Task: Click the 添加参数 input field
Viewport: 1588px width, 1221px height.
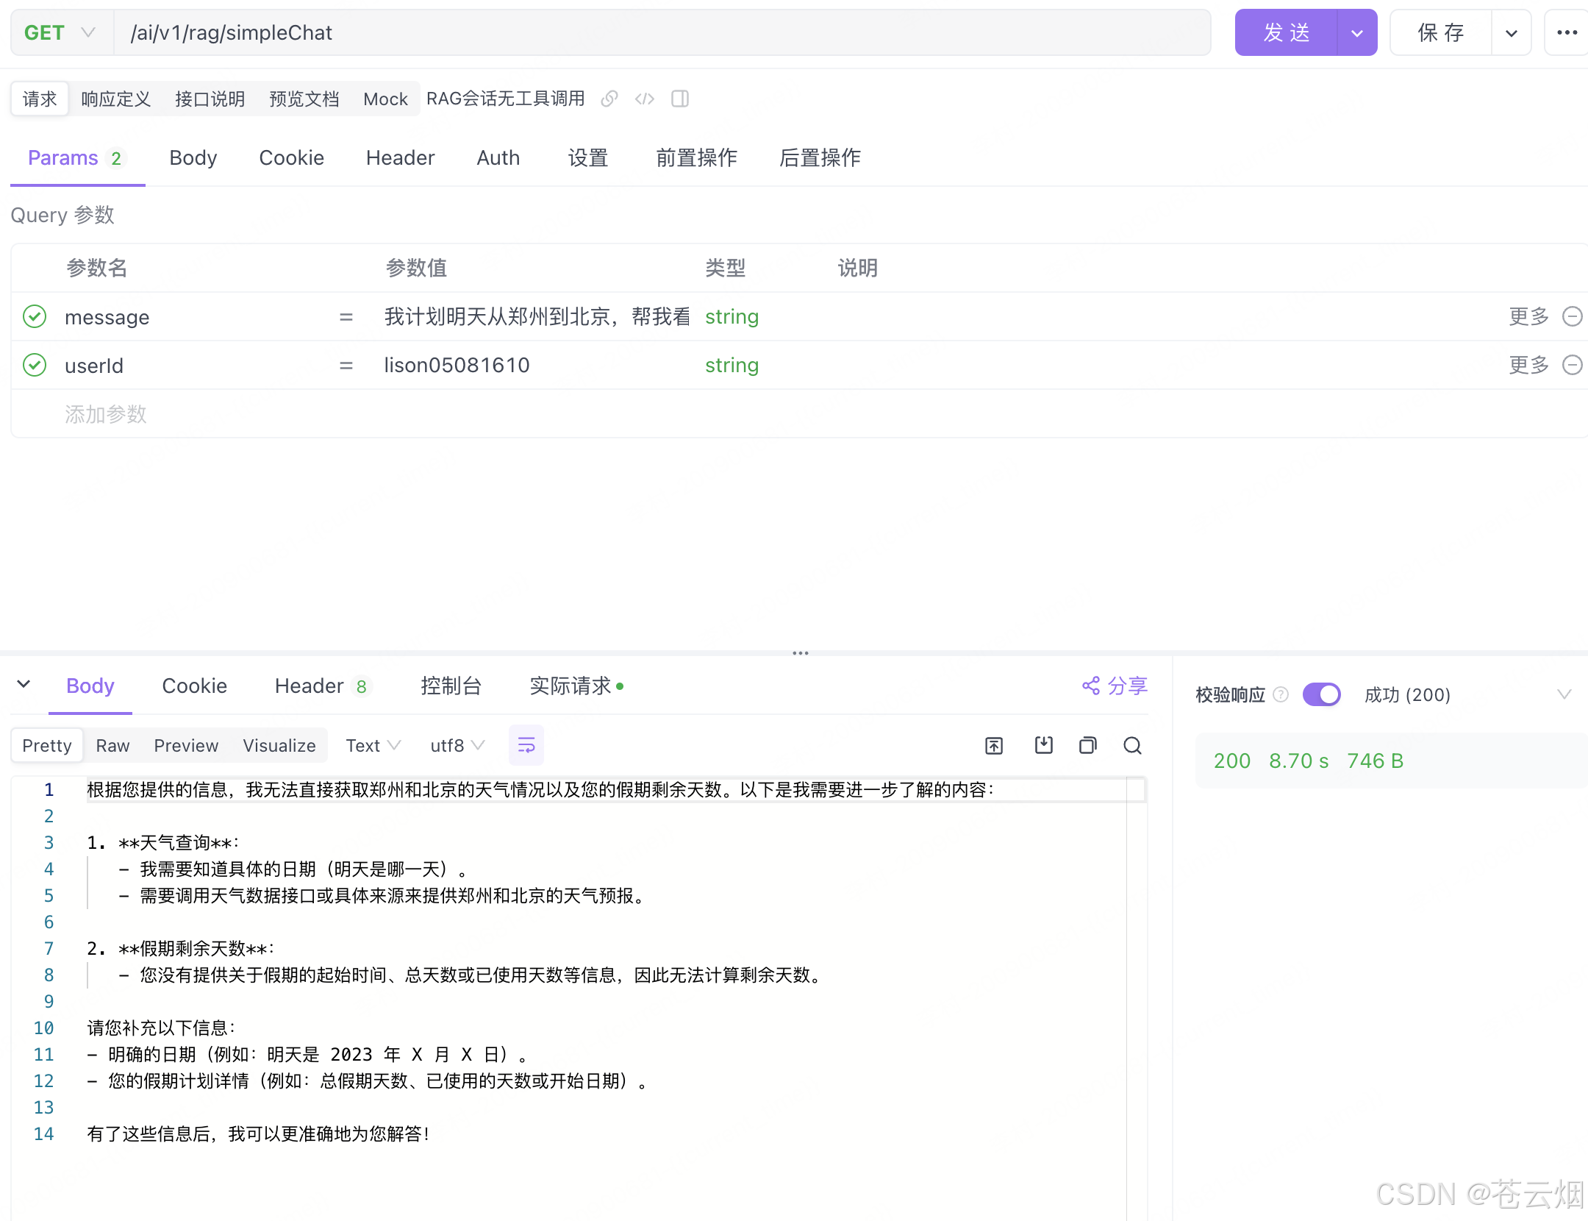Action: coord(106,414)
